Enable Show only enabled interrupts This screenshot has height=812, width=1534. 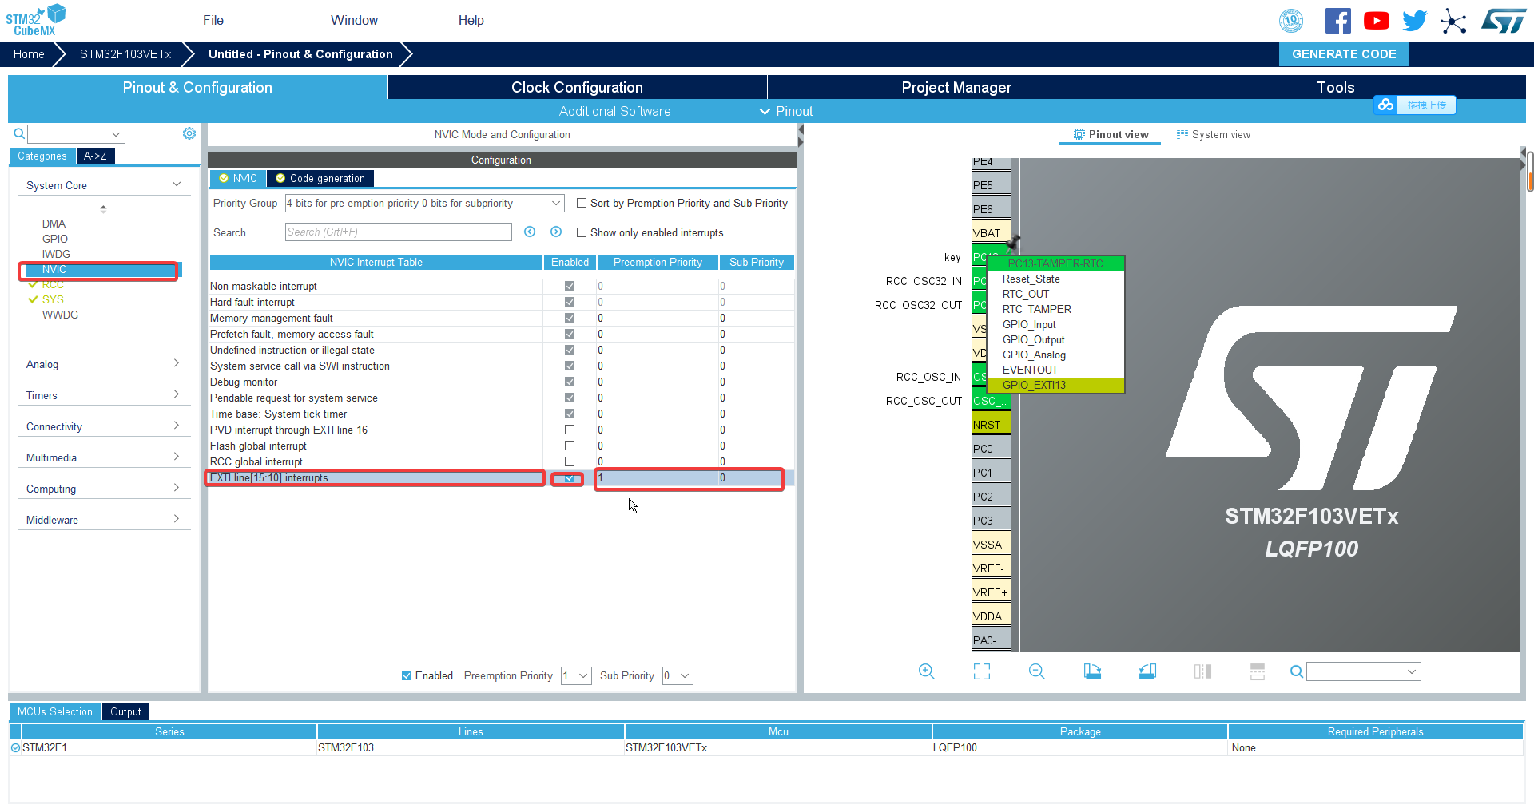coord(582,232)
